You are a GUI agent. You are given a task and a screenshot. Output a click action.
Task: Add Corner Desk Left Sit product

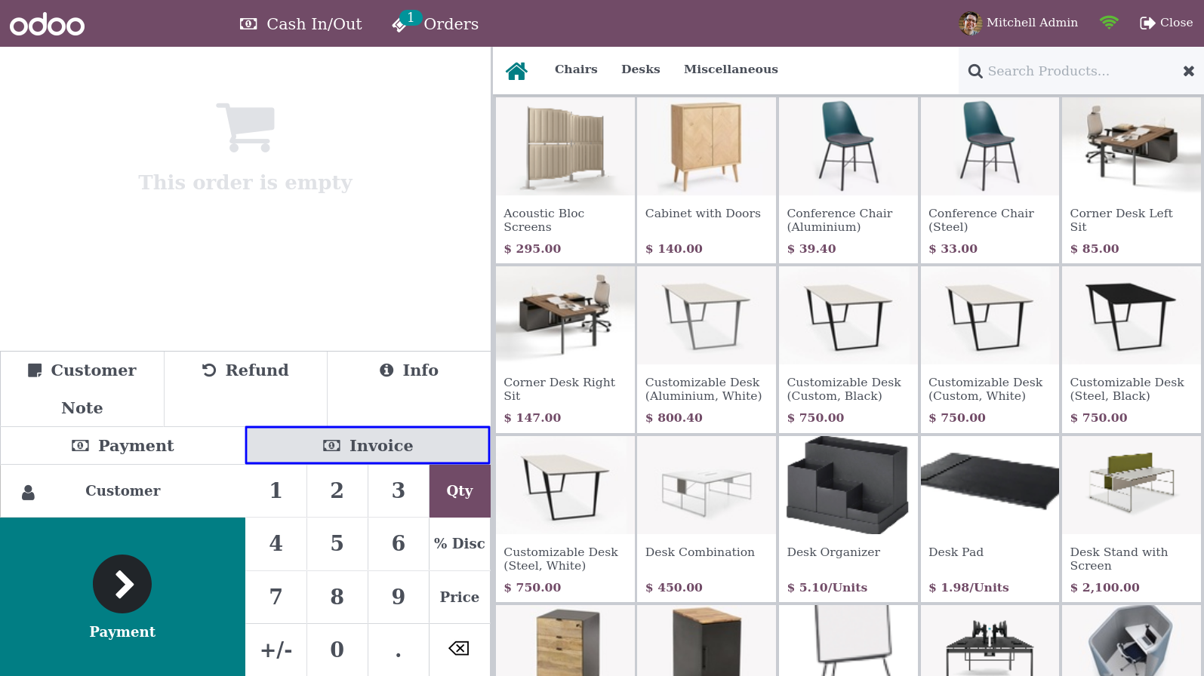1132,180
